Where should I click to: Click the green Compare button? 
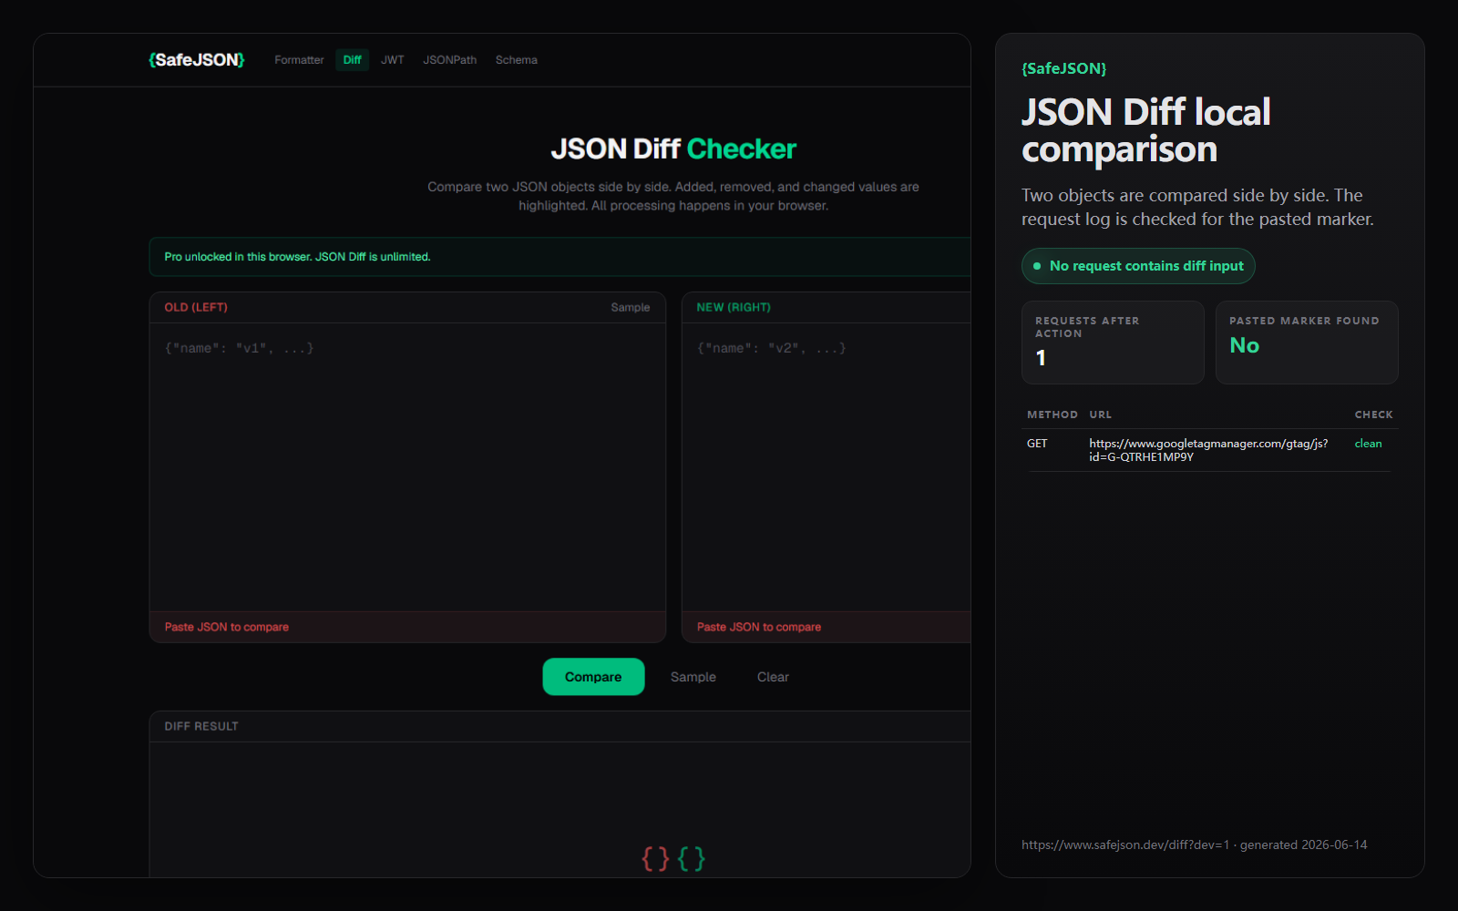pyautogui.click(x=593, y=677)
